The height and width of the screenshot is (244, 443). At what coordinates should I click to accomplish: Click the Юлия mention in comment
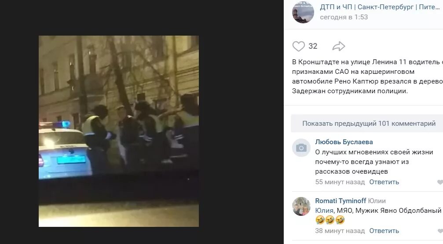[324, 211]
